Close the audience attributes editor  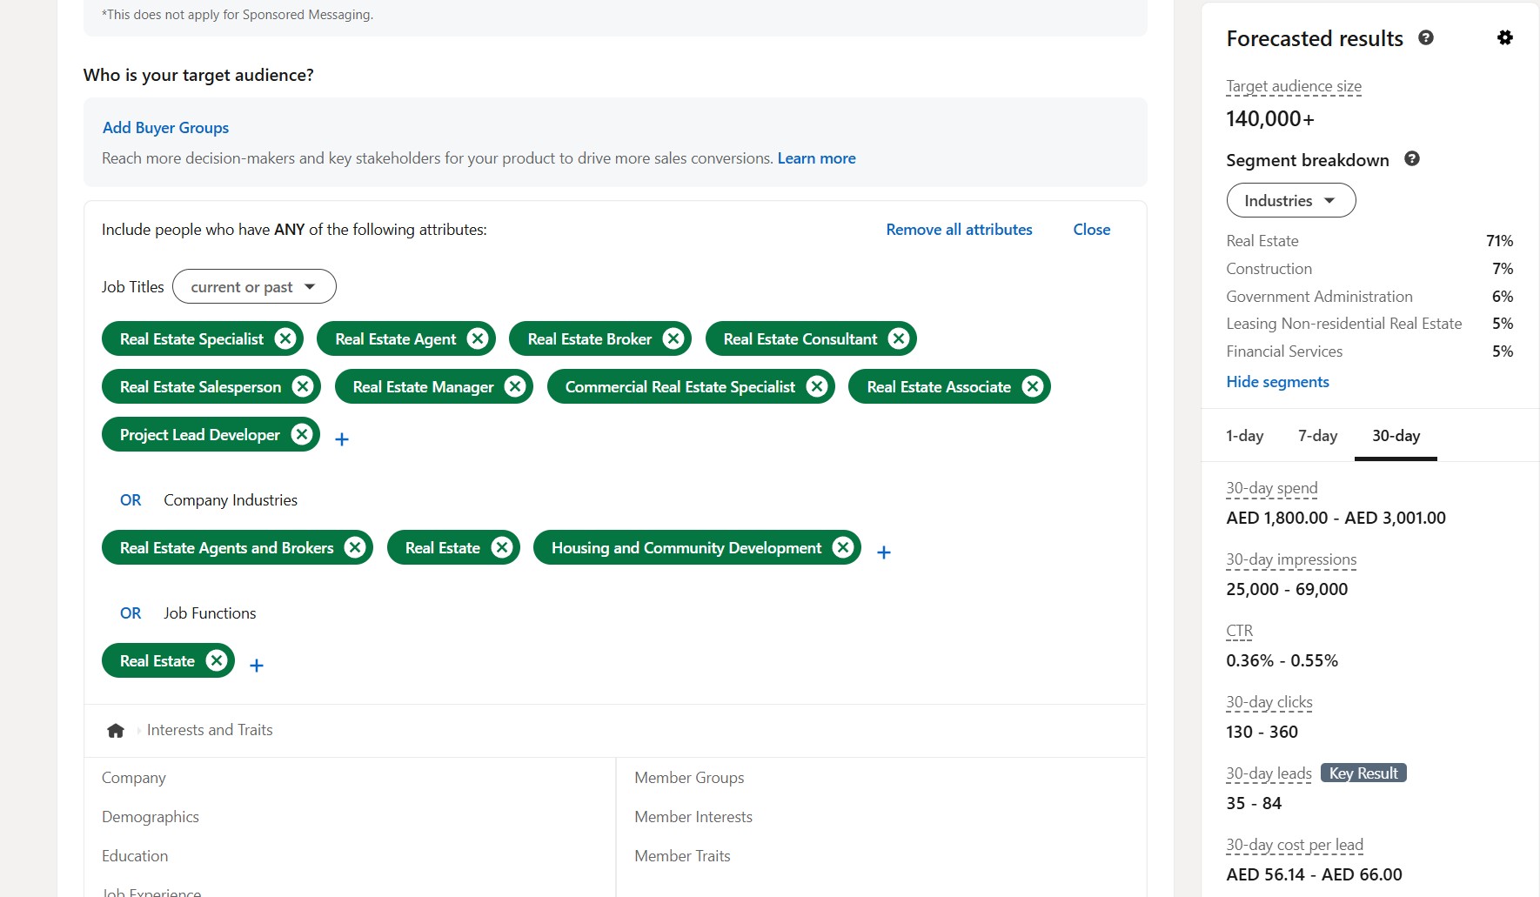[x=1091, y=230]
